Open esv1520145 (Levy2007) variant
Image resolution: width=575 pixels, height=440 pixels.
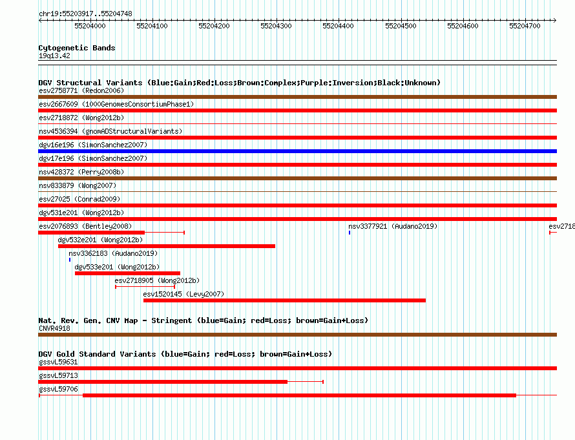click(183, 294)
